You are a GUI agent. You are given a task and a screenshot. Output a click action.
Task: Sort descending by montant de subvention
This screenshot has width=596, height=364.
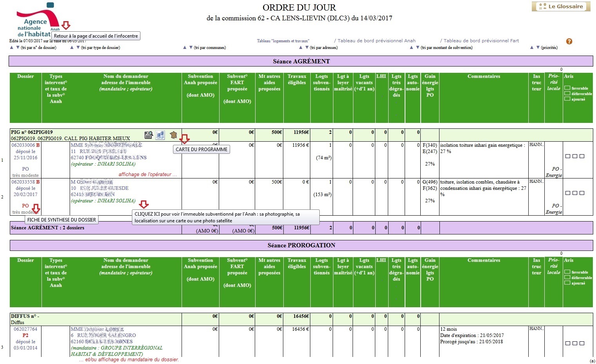pos(418,48)
